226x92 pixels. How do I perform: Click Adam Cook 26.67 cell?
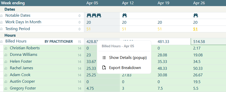[198, 75]
